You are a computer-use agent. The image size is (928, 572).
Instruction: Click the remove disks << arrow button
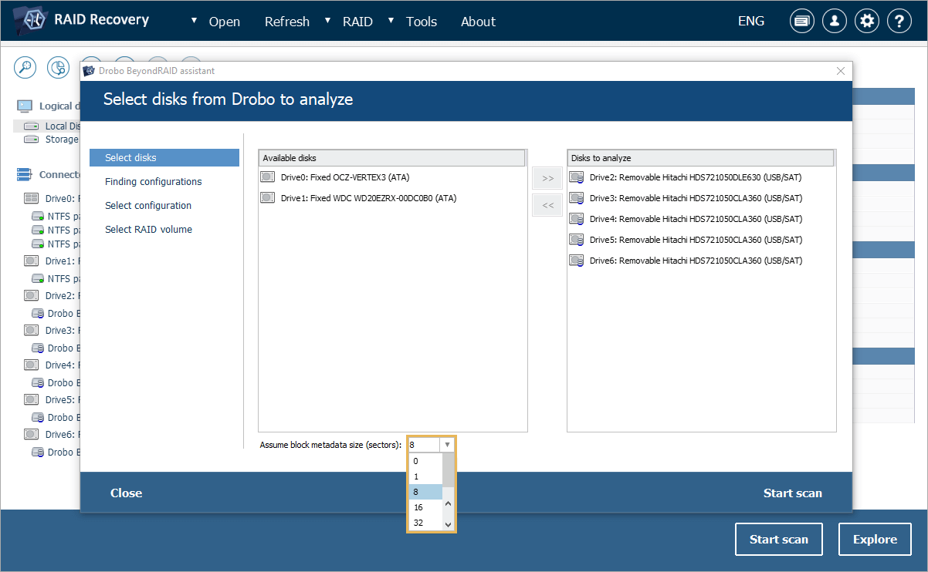[547, 205]
